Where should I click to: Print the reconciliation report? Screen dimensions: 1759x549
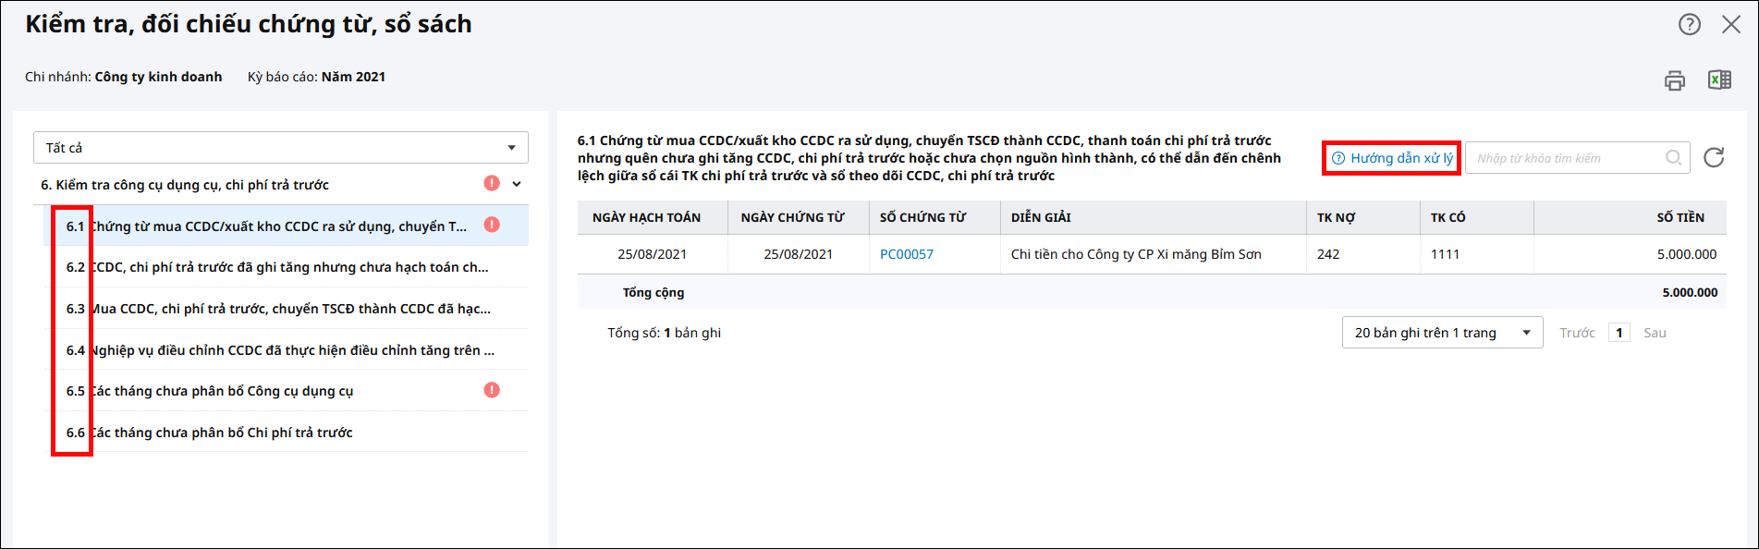tap(1674, 80)
